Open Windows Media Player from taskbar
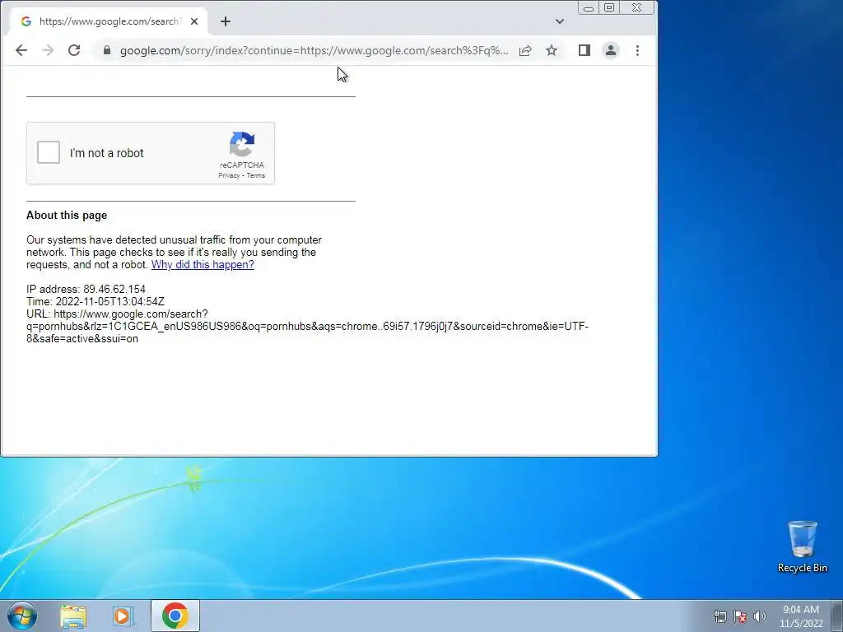Screen dimensions: 843x632 pos(123,616)
